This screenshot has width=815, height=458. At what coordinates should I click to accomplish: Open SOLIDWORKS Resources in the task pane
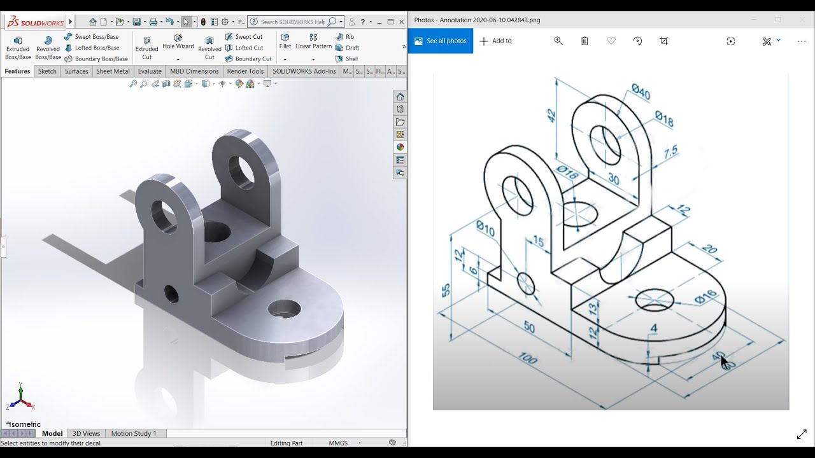pos(400,97)
